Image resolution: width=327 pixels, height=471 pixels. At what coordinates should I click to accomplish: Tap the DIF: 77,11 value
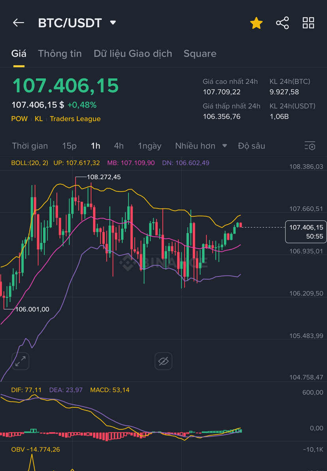(26, 390)
